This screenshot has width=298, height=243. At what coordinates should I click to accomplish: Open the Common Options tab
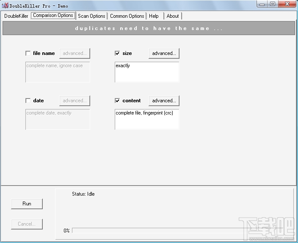click(x=127, y=16)
